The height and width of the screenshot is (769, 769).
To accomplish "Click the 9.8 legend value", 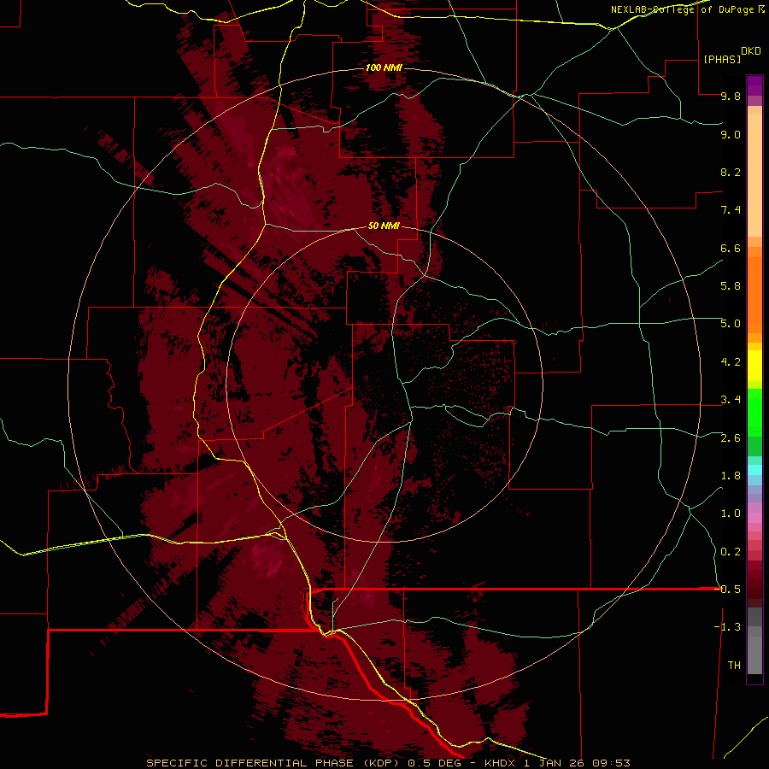I will pyautogui.click(x=731, y=96).
